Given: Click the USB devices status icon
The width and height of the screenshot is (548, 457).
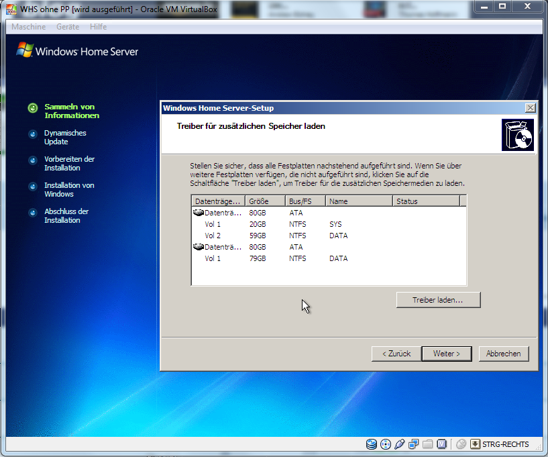Looking at the screenshot, I should click(x=400, y=444).
